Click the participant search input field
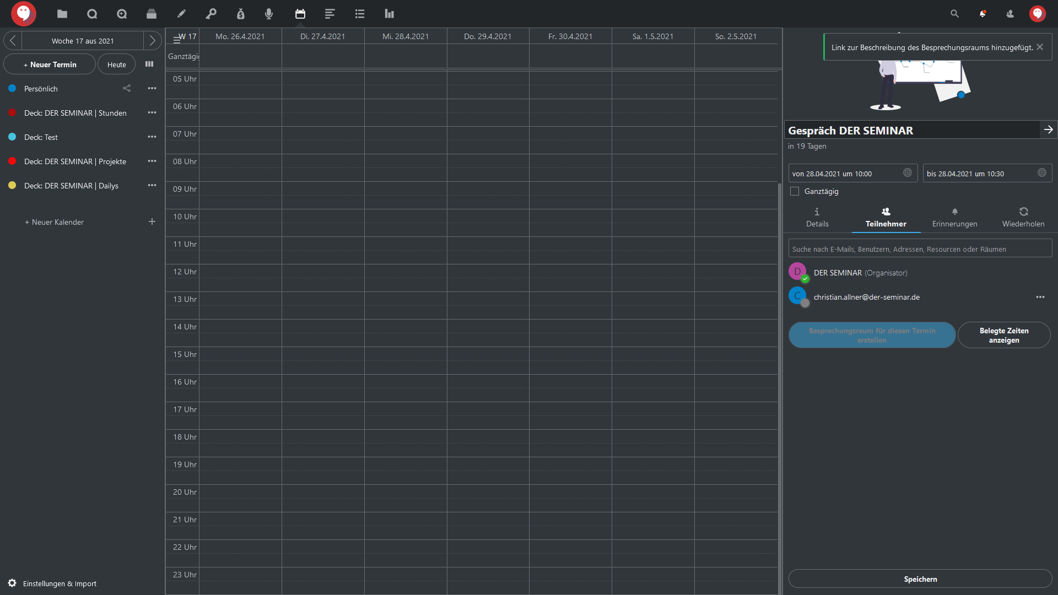This screenshot has width=1058, height=595. pos(920,249)
